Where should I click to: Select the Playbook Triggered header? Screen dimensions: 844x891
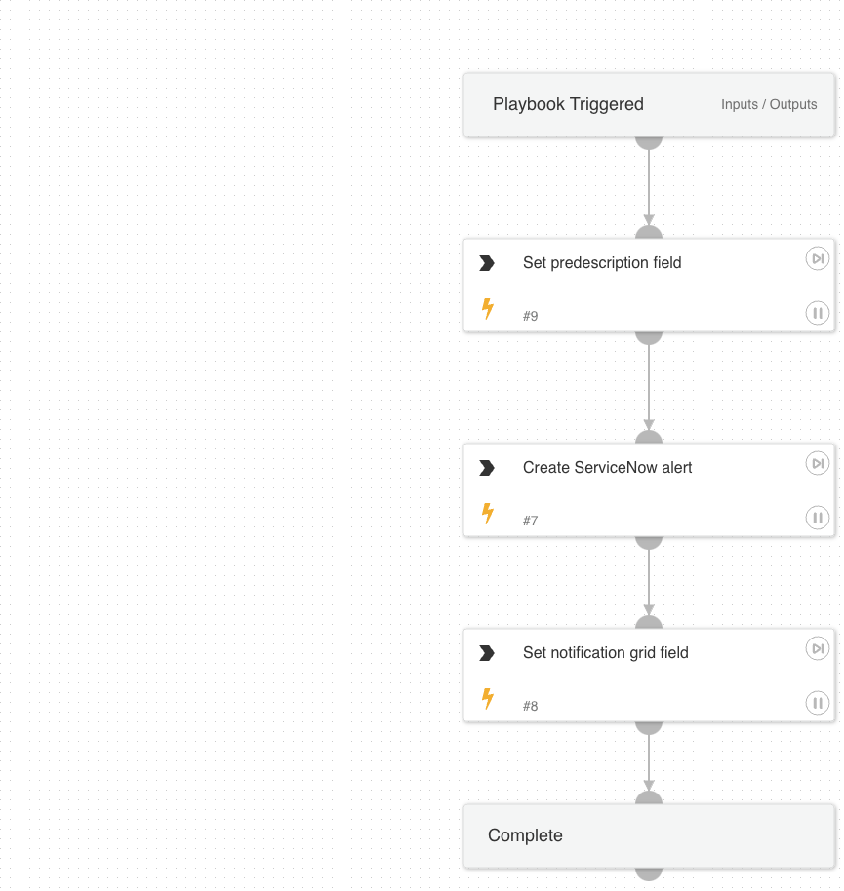point(569,104)
